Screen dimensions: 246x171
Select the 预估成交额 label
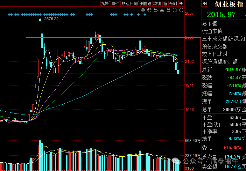(214, 46)
